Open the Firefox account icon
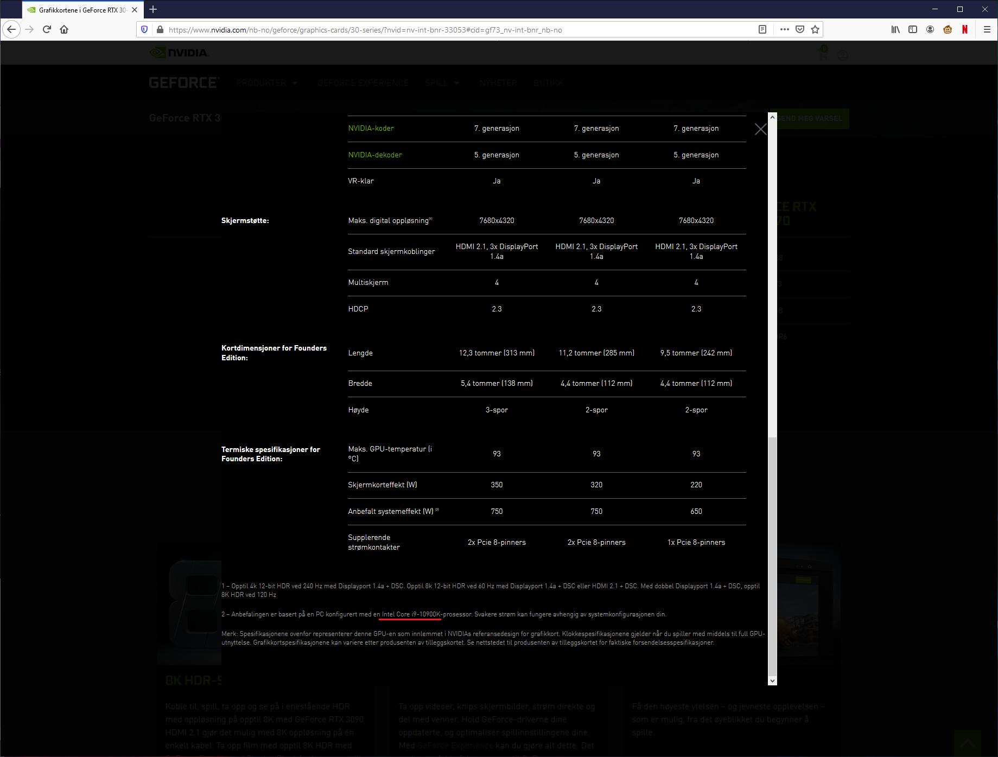998x757 pixels. pyautogui.click(x=930, y=29)
